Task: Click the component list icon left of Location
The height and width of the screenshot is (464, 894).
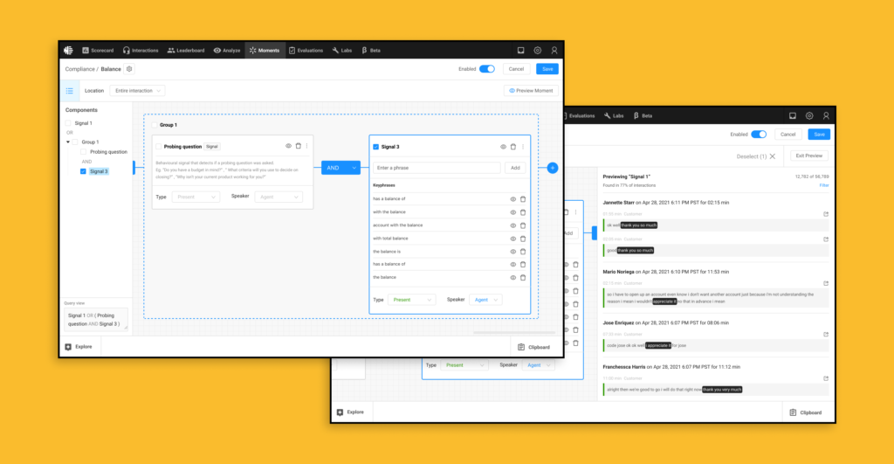Action: [x=69, y=90]
